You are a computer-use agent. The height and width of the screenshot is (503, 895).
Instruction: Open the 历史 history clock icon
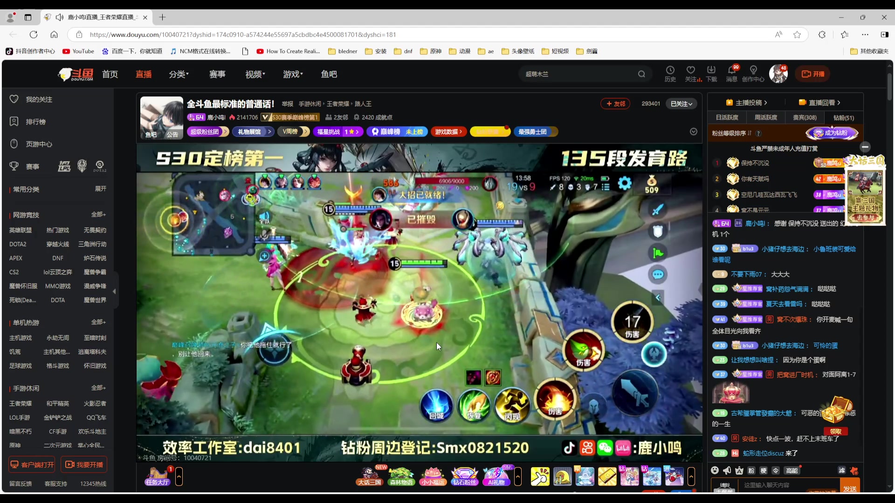pos(670,74)
